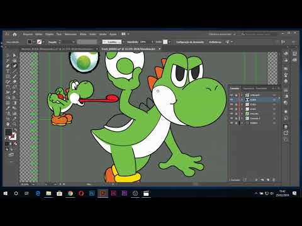Screen dimensions: 302x226
Task: Open the Arrange Documents icon
Action: pos(123,34)
